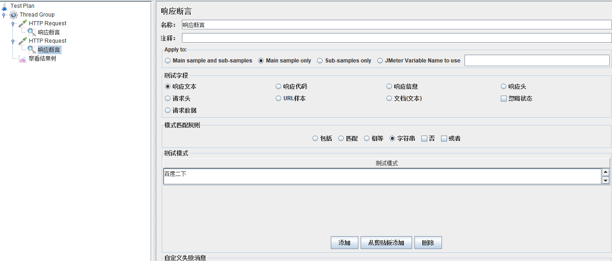
Task: Click the first HTTP Request pipette icon
Action: 23,23
